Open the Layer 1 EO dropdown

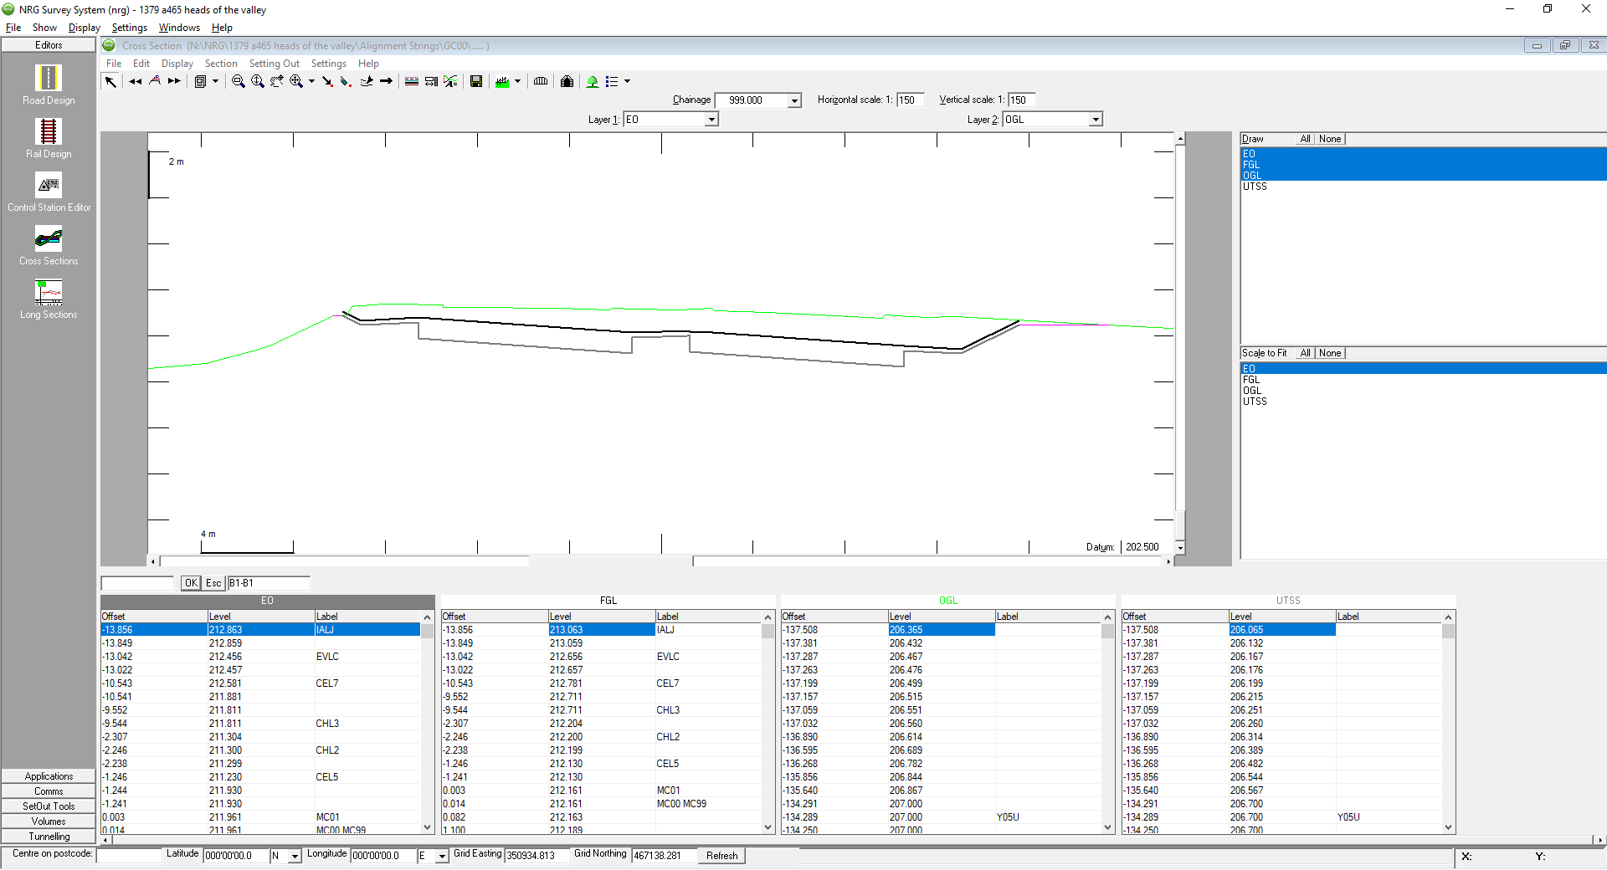click(711, 120)
